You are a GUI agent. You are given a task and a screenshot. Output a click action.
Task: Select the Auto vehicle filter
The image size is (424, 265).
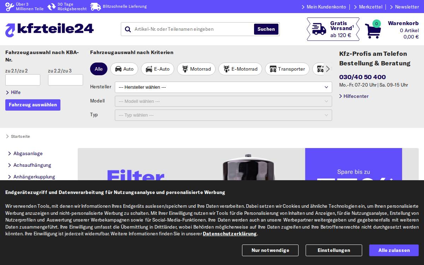click(x=124, y=69)
